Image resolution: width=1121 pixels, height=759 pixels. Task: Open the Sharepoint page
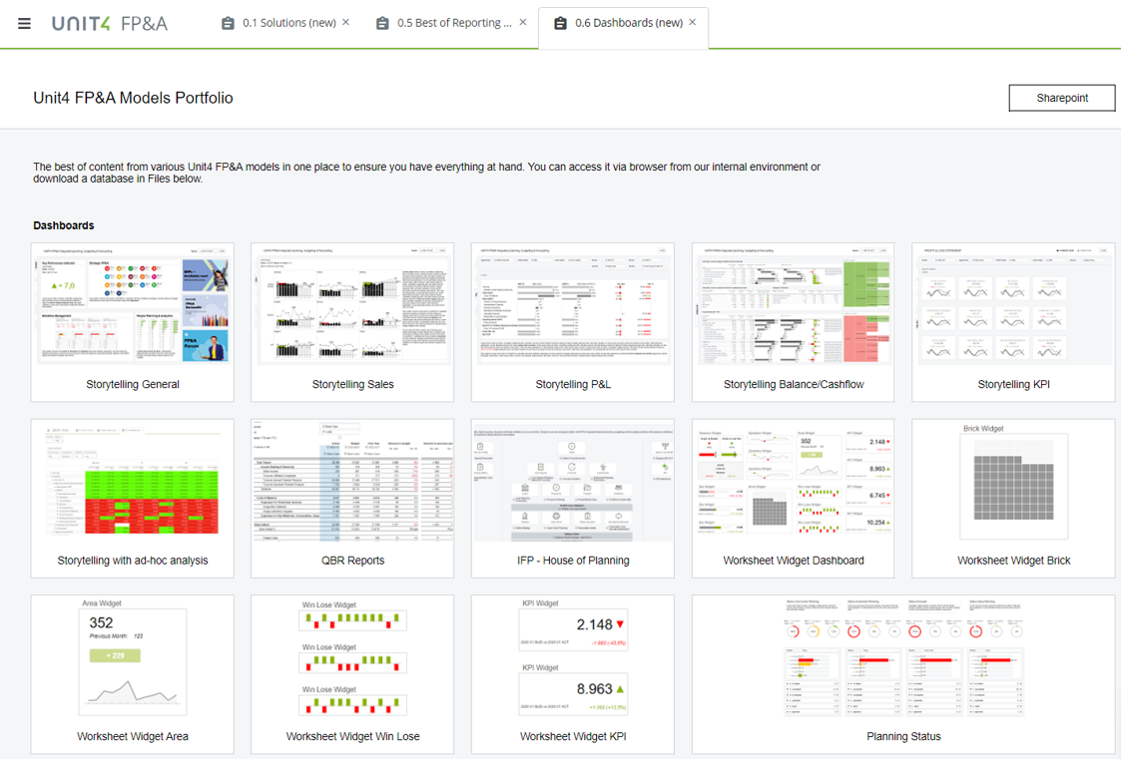(1061, 97)
